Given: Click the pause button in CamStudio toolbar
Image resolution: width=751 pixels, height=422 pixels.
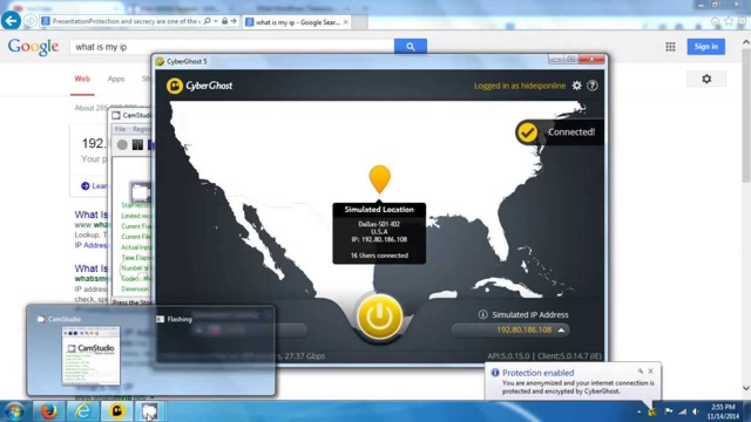Looking at the screenshot, I should [x=137, y=145].
